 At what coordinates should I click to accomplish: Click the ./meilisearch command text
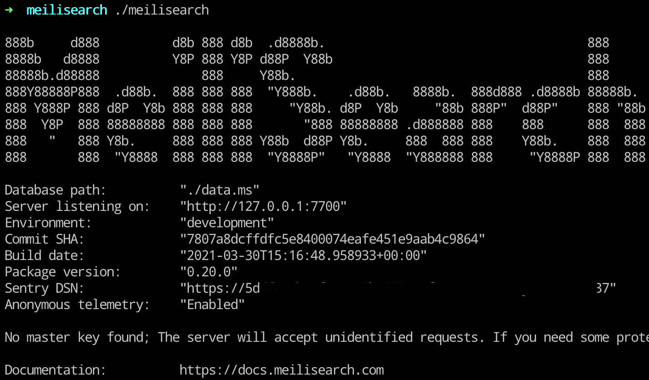(x=162, y=10)
